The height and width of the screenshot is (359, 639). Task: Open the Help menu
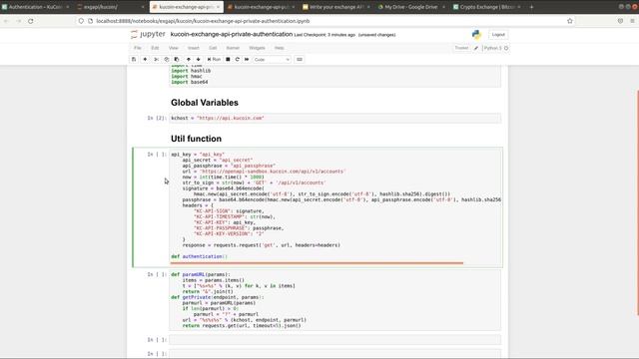pyautogui.click(x=280, y=48)
